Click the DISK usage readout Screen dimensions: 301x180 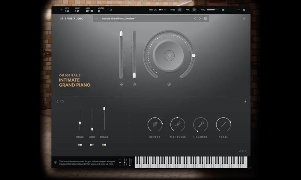pyautogui.click(x=77, y=10)
